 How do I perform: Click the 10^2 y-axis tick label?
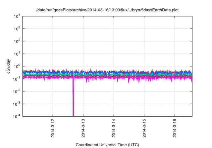point(17,41)
